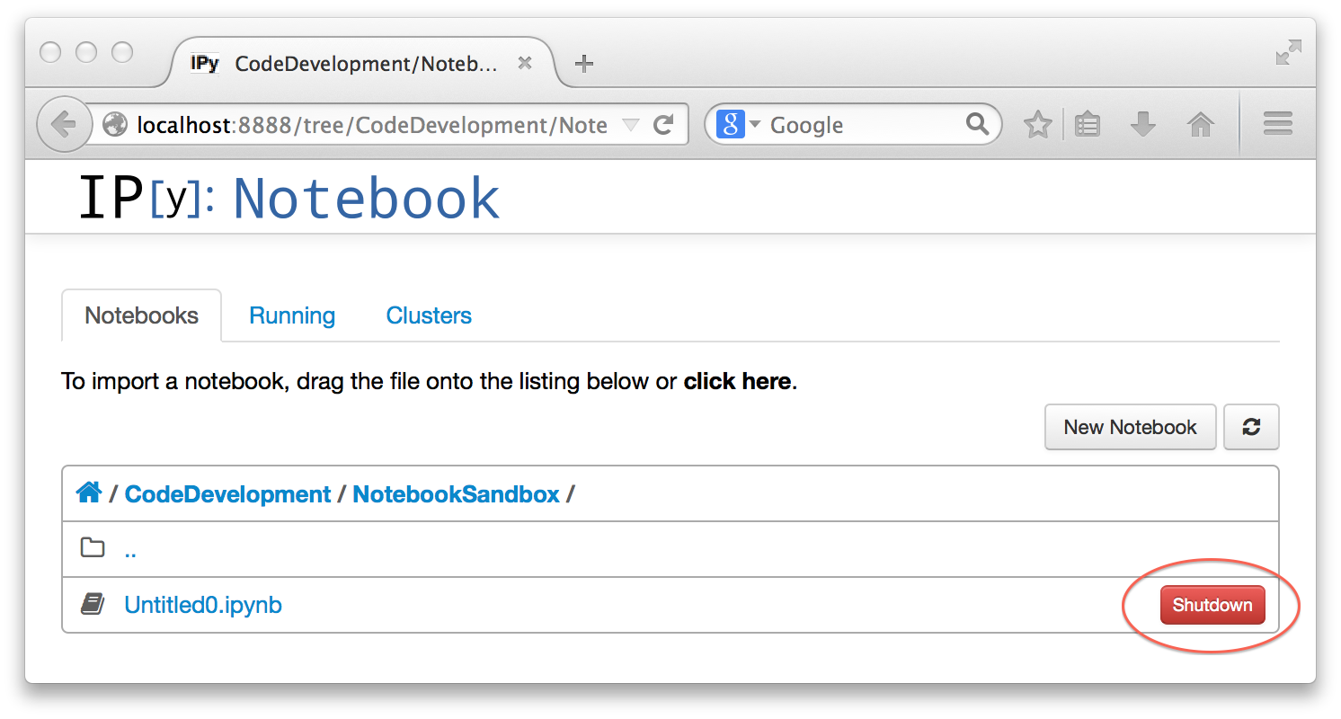Click the browser back arrow button
Screen dimensions: 1341x719
63,125
